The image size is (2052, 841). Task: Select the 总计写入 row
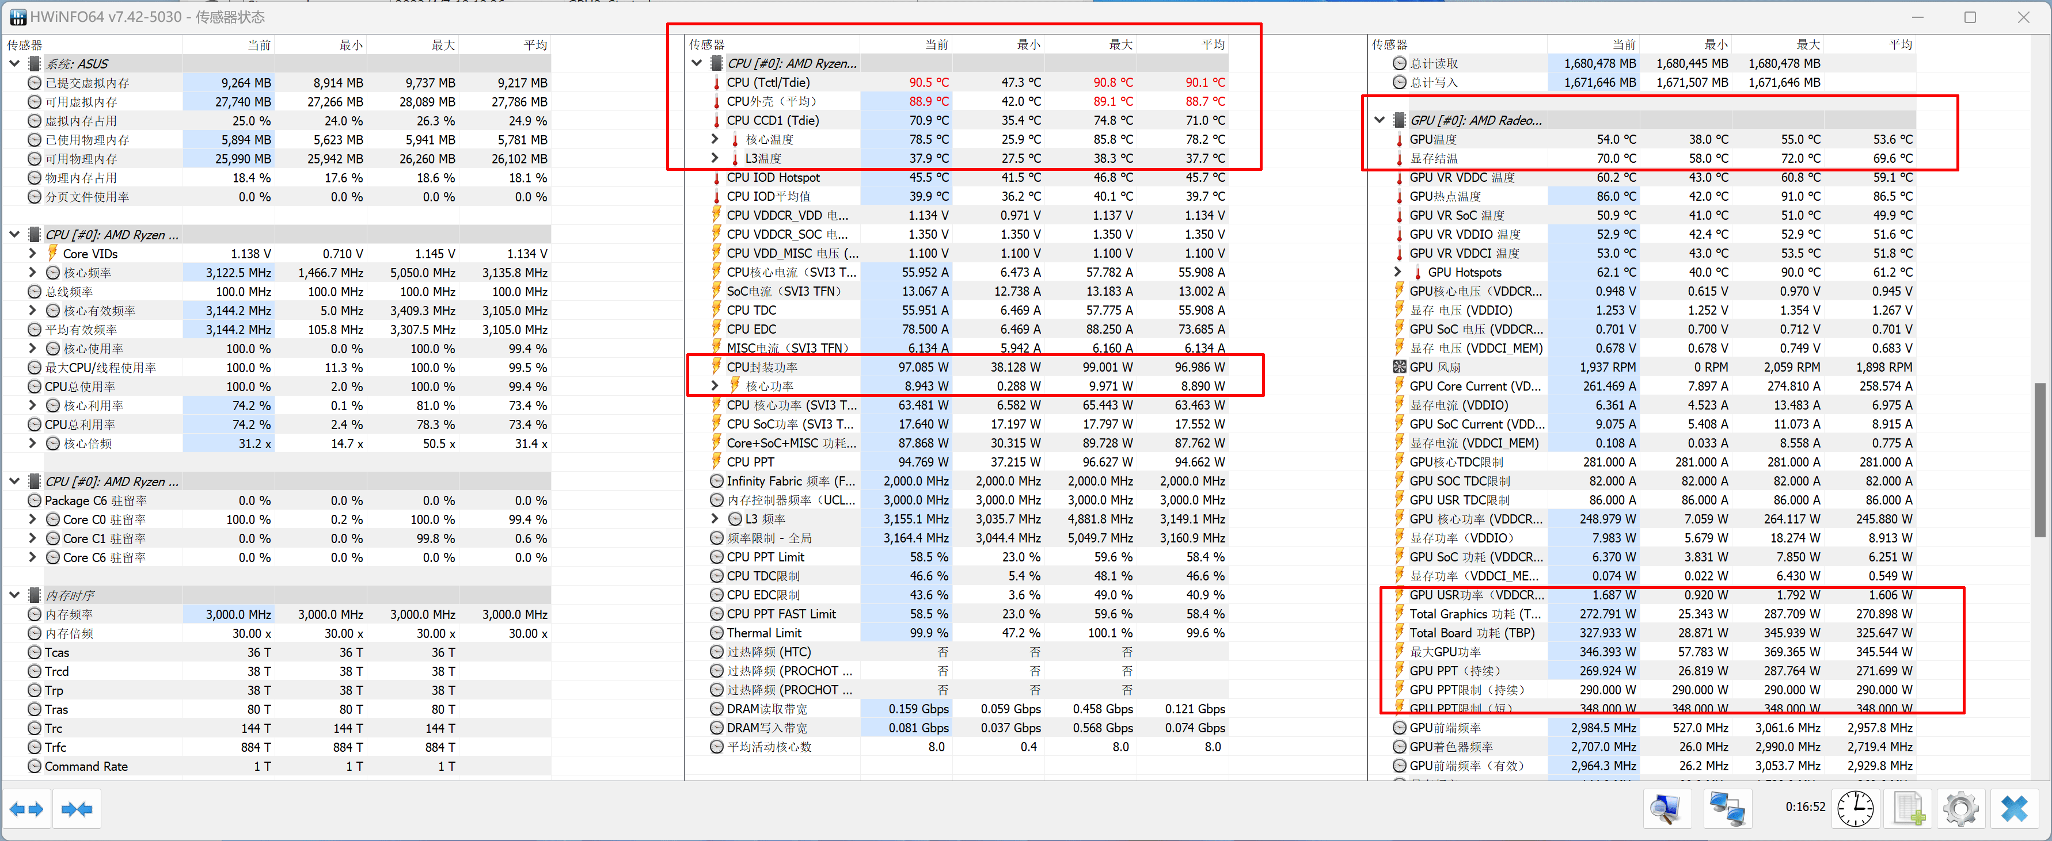coord(1643,82)
